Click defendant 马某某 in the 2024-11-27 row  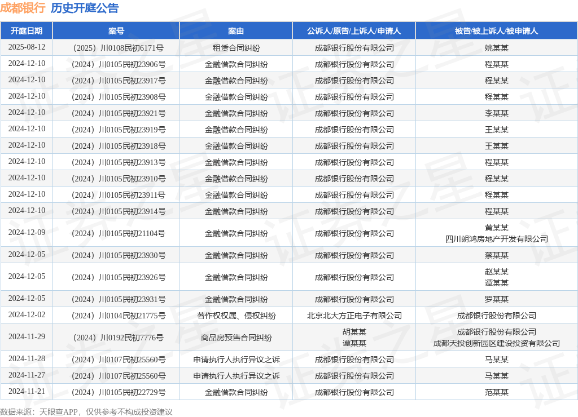click(497, 376)
